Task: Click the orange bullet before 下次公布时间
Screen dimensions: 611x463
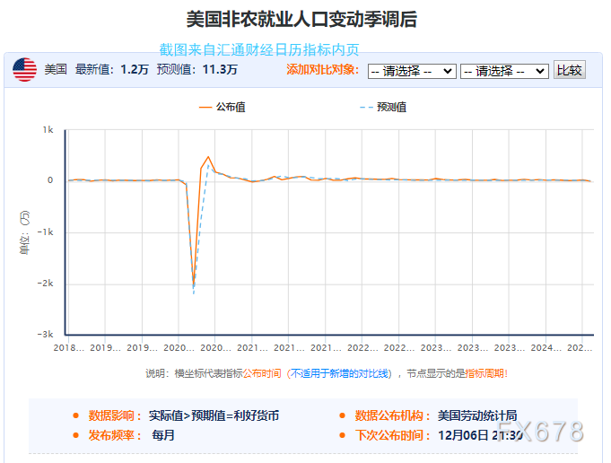Action: click(x=342, y=435)
